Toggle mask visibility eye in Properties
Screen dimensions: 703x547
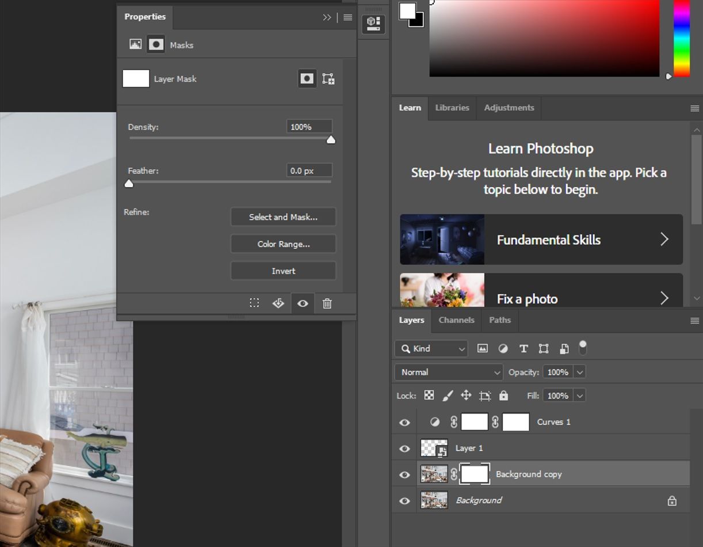click(x=303, y=303)
